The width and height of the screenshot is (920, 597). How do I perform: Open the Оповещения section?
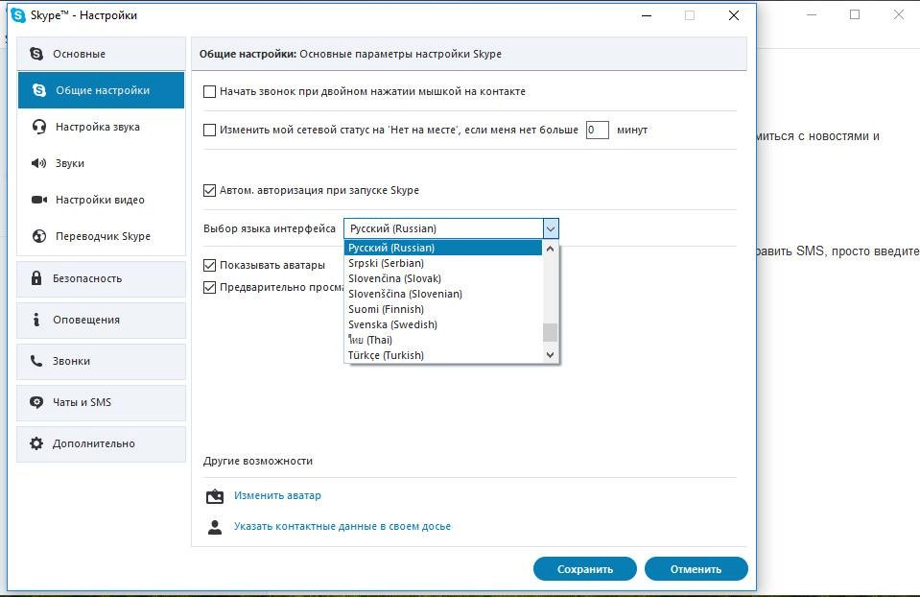(101, 320)
